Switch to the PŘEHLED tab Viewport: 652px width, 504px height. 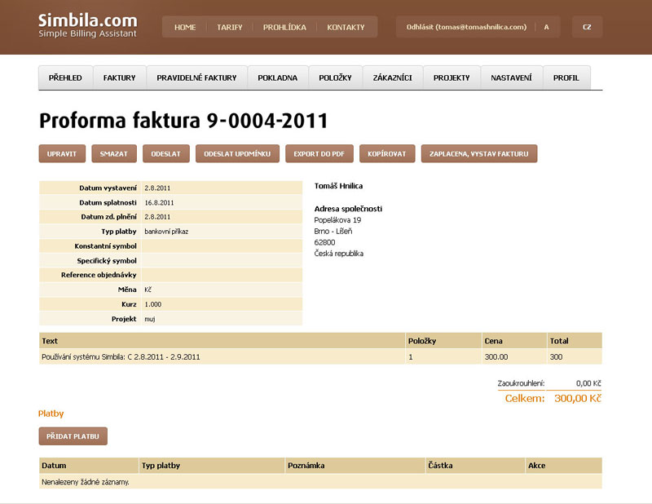pos(65,77)
